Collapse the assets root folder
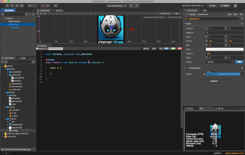Screen dimensions: 245x155 (x=3, y=66)
